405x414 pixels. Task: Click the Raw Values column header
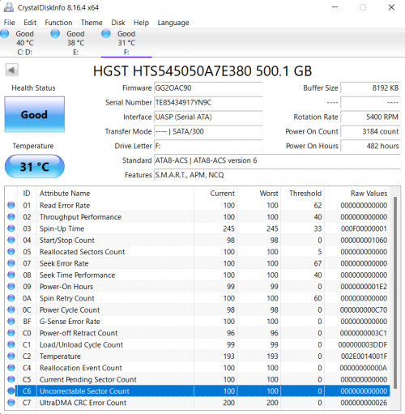tap(357, 194)
